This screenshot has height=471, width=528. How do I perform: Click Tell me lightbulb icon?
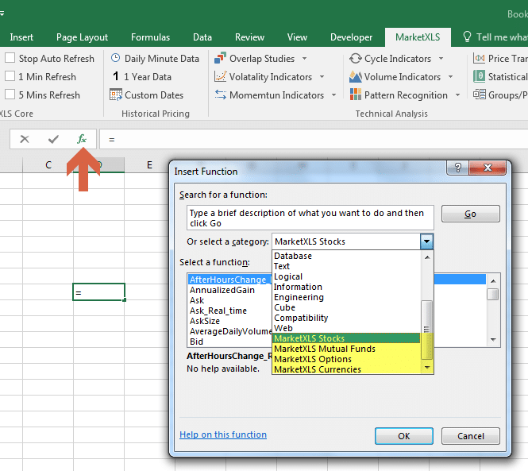pos(467,37)
